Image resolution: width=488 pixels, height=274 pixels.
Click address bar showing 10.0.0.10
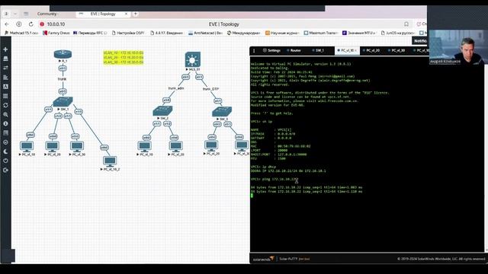point(56,24)
